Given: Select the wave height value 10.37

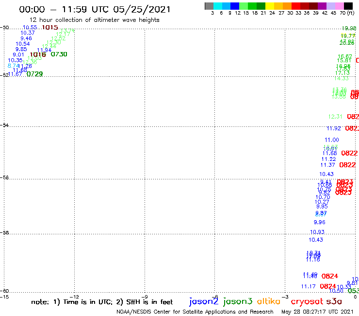Looking at the screenshot, I should click(28, 33).
